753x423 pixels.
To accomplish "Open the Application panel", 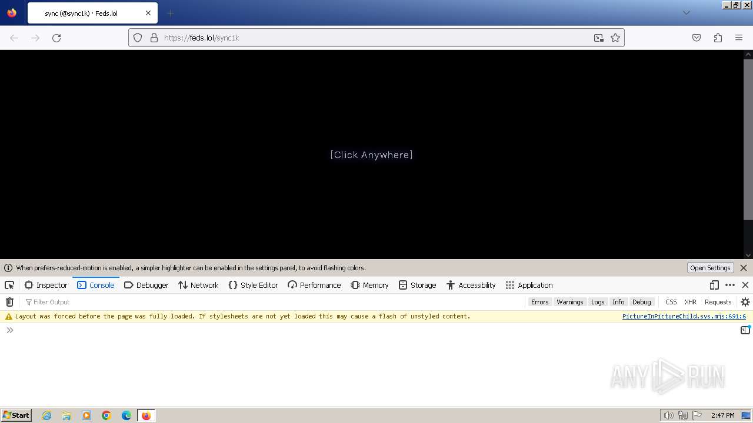I will pyautogui.click(x=529, y=285).
